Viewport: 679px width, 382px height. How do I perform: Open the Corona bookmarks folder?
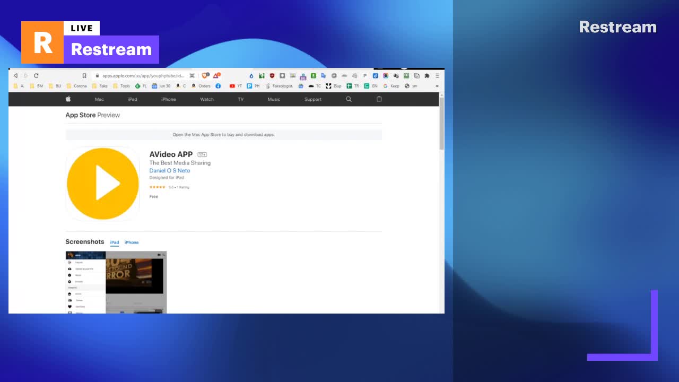point(76,86)
